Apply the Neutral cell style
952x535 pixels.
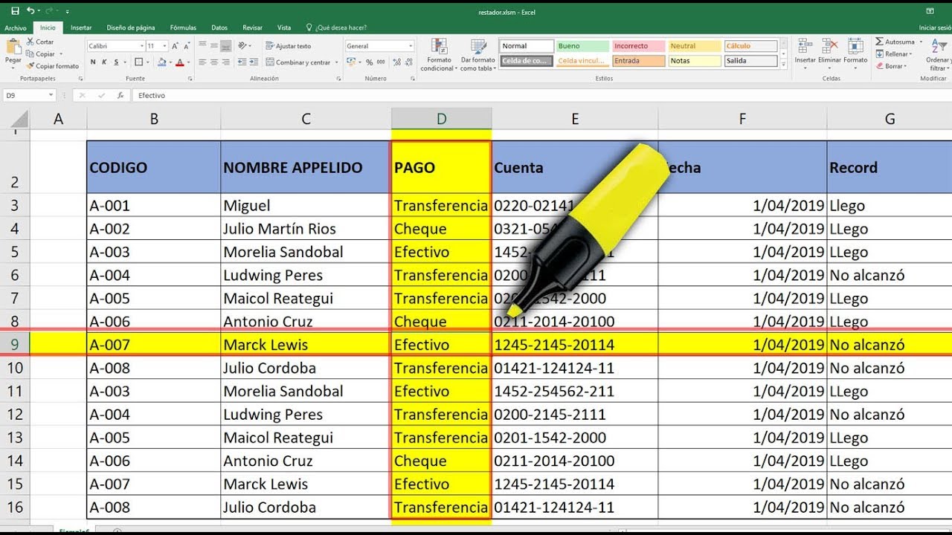coord(695,46)
